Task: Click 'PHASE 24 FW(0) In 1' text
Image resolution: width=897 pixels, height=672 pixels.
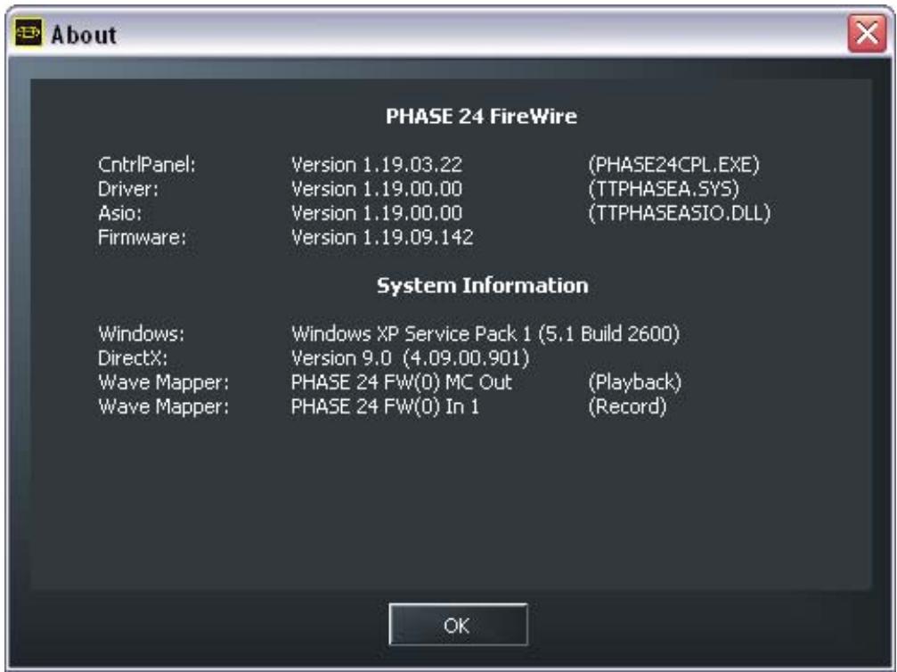Action: tap(385, 406)
